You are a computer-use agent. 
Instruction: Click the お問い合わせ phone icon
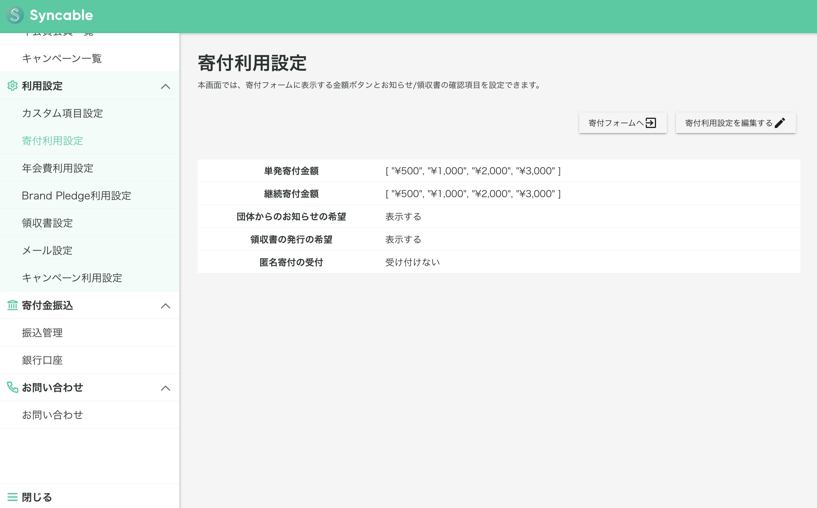[x=13, y=387]
